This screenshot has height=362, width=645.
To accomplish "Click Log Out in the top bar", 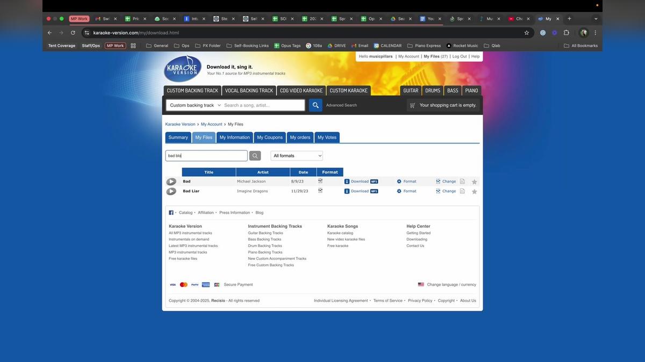I will [x=460, y=56].
